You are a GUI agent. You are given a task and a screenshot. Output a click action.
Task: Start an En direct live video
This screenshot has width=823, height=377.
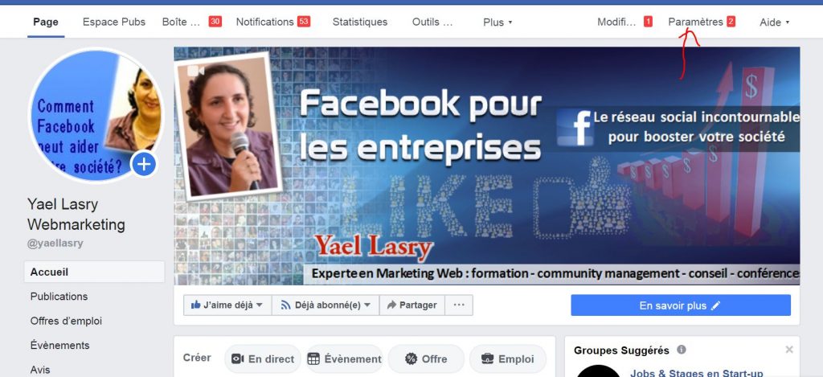pyautogui.click(x=263, y=359)
